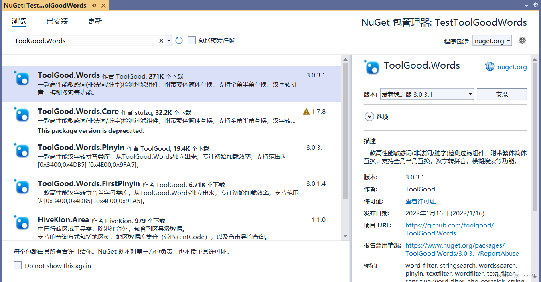Viewport: 541px width, 282px height.
Task: Click package list scrollbar down arrow
Action: click(x=346, y=236)
